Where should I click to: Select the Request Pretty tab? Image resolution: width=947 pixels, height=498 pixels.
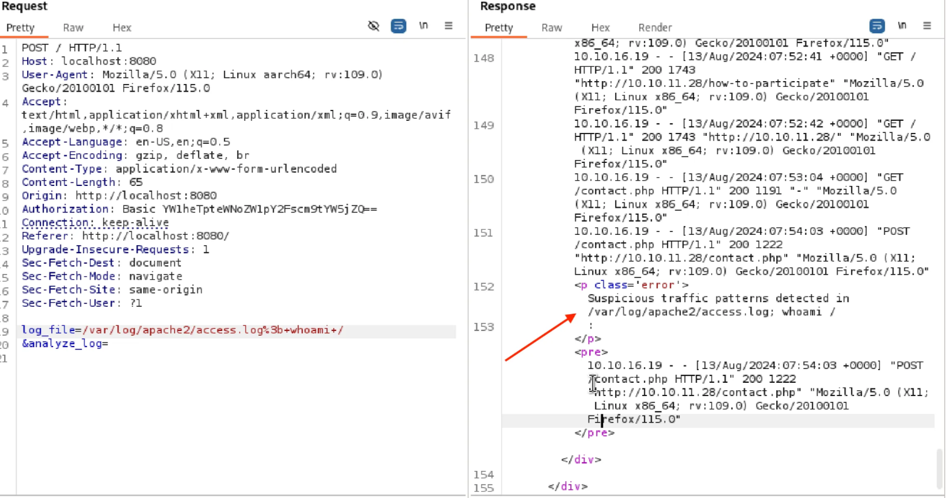[x=21, y=28]
